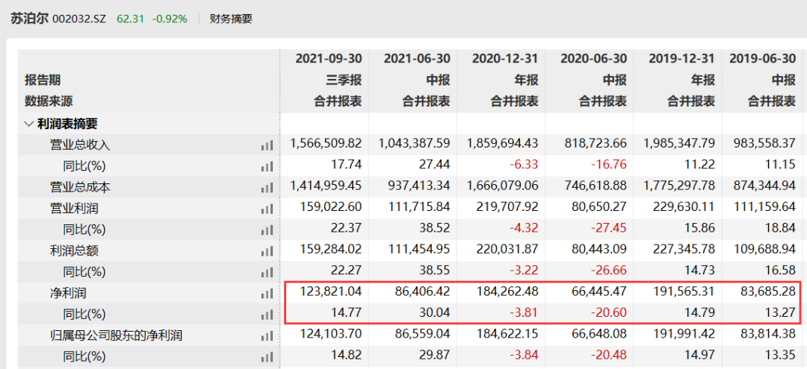Collapse the 利润表摘要 section
Image resolution: width=807 pixels, height=369 pixels.
coord(29,124)
